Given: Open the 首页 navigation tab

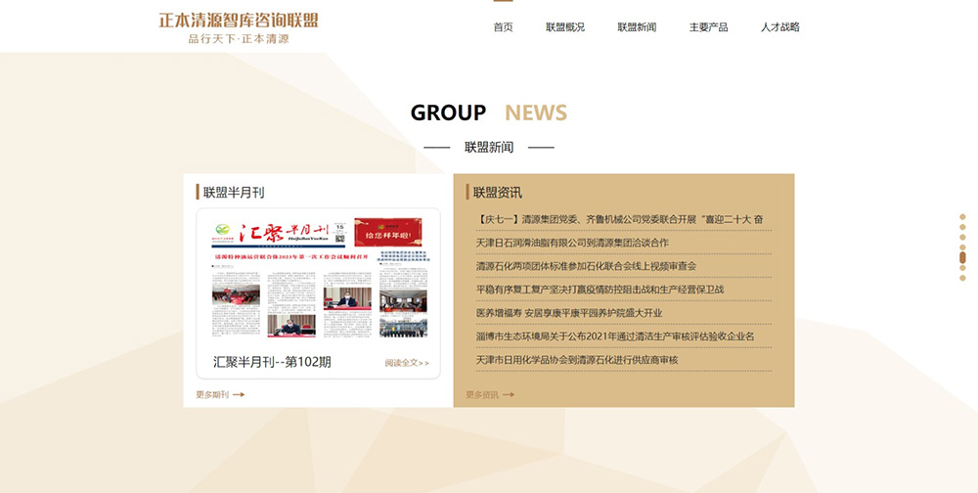Looking at the screenshot, I should click(x=503, y=27).
